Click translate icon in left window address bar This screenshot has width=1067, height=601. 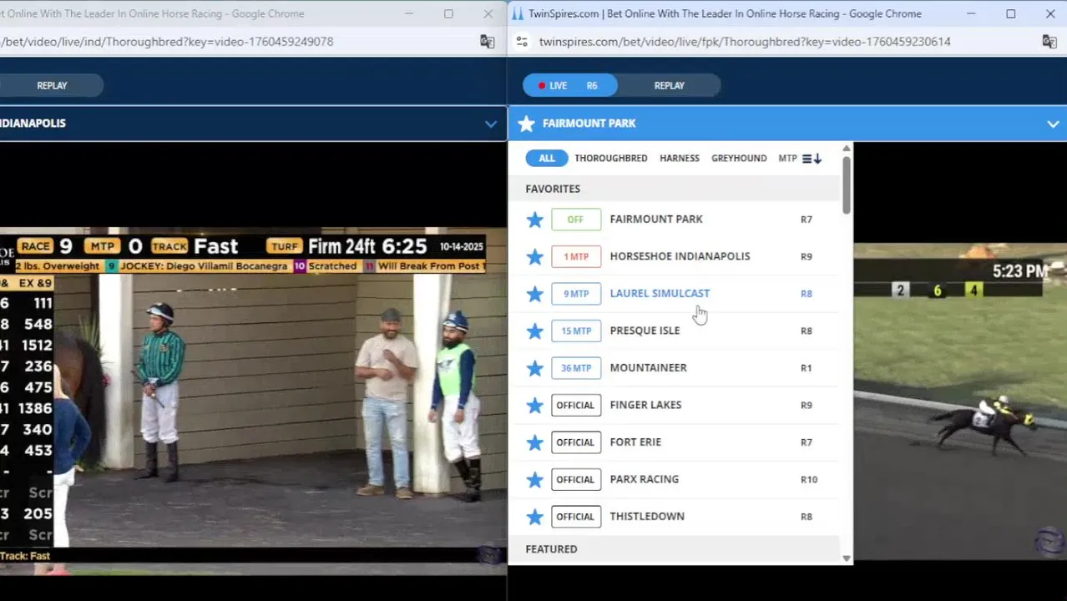tap(488, 42)
